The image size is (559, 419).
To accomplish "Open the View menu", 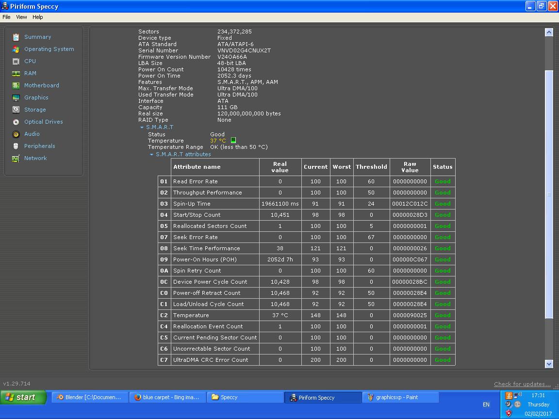I will [x=21, y=17].
